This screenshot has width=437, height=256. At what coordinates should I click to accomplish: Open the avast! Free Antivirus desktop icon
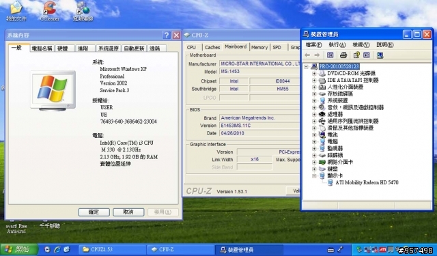(x=16, y=229)
